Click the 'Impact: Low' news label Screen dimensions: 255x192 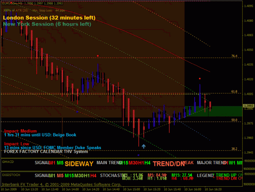pos(17,144)
